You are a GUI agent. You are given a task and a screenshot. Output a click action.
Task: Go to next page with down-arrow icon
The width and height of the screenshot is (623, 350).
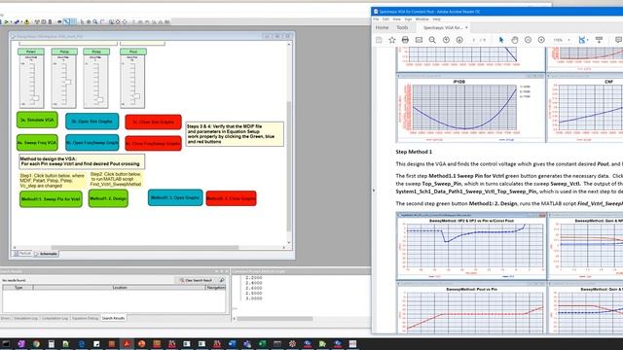click(x=459, y=40)
